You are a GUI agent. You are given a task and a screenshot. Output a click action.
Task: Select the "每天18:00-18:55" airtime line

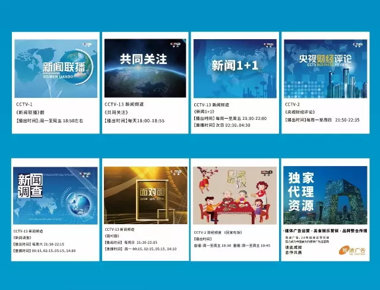(146, 120)
